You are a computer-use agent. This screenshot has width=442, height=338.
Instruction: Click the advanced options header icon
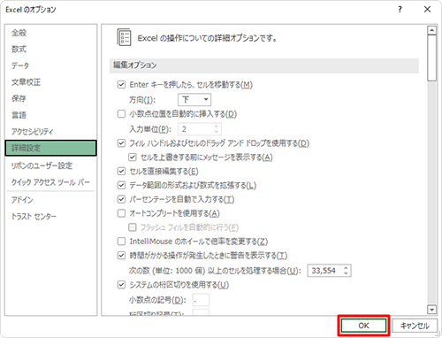click(x=124, y=37)
